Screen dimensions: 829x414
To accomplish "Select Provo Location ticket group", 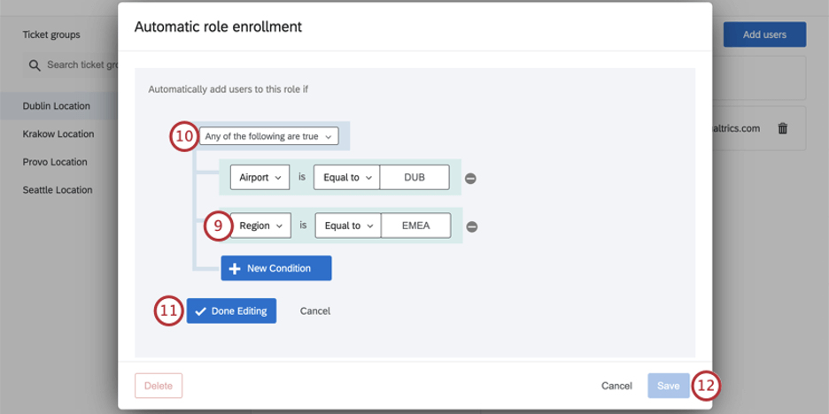I will coord(55,162).
